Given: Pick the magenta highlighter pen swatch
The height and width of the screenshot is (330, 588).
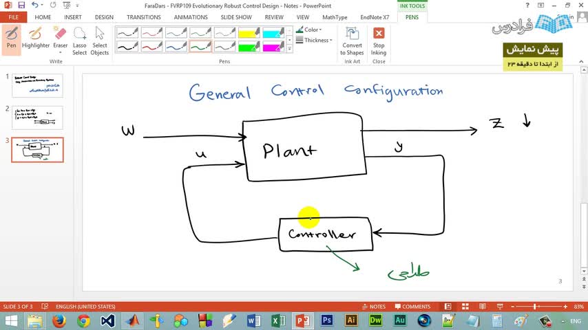Looking at the screenshot, I should 273,47.
